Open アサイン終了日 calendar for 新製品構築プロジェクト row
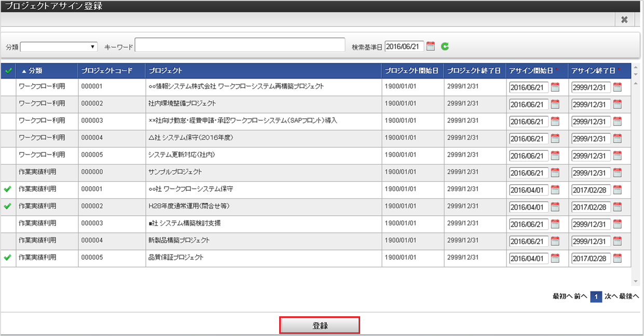Viewport: 644px width, 336px height. (617, 241)
